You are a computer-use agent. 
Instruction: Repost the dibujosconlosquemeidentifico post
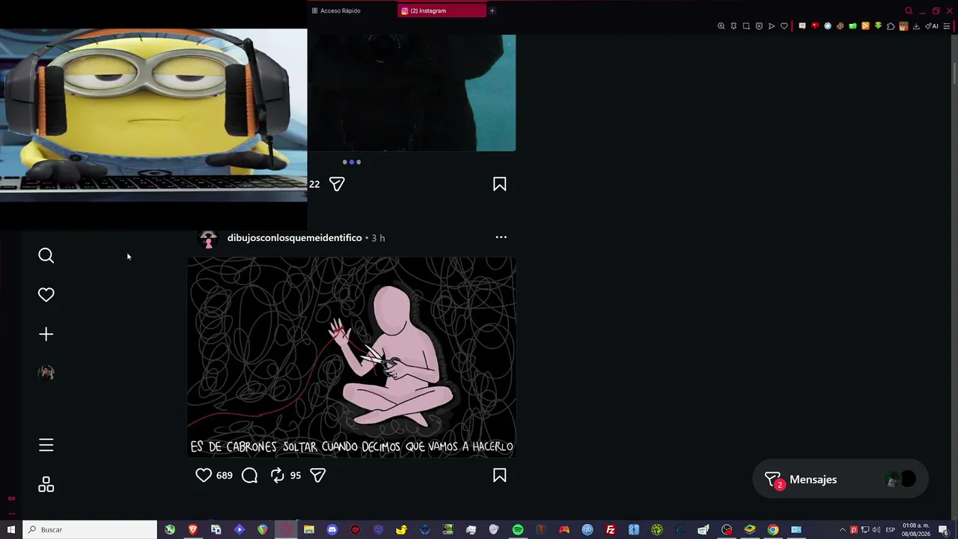coord(278,475)
